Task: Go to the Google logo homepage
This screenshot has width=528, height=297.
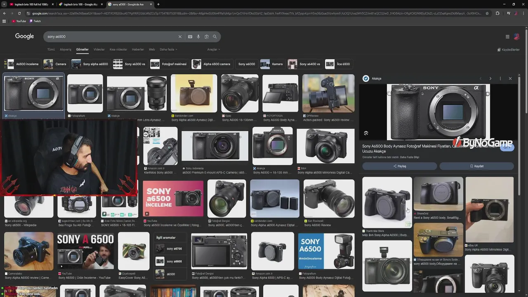Action: tap(24, 36)
